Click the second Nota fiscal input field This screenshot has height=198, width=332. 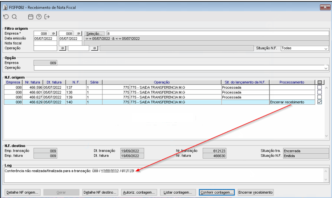[x=70, y=43]
